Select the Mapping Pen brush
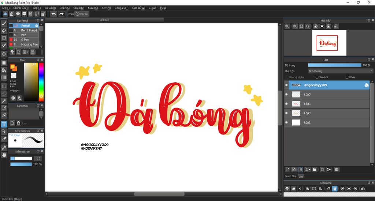 coord(24,44)
